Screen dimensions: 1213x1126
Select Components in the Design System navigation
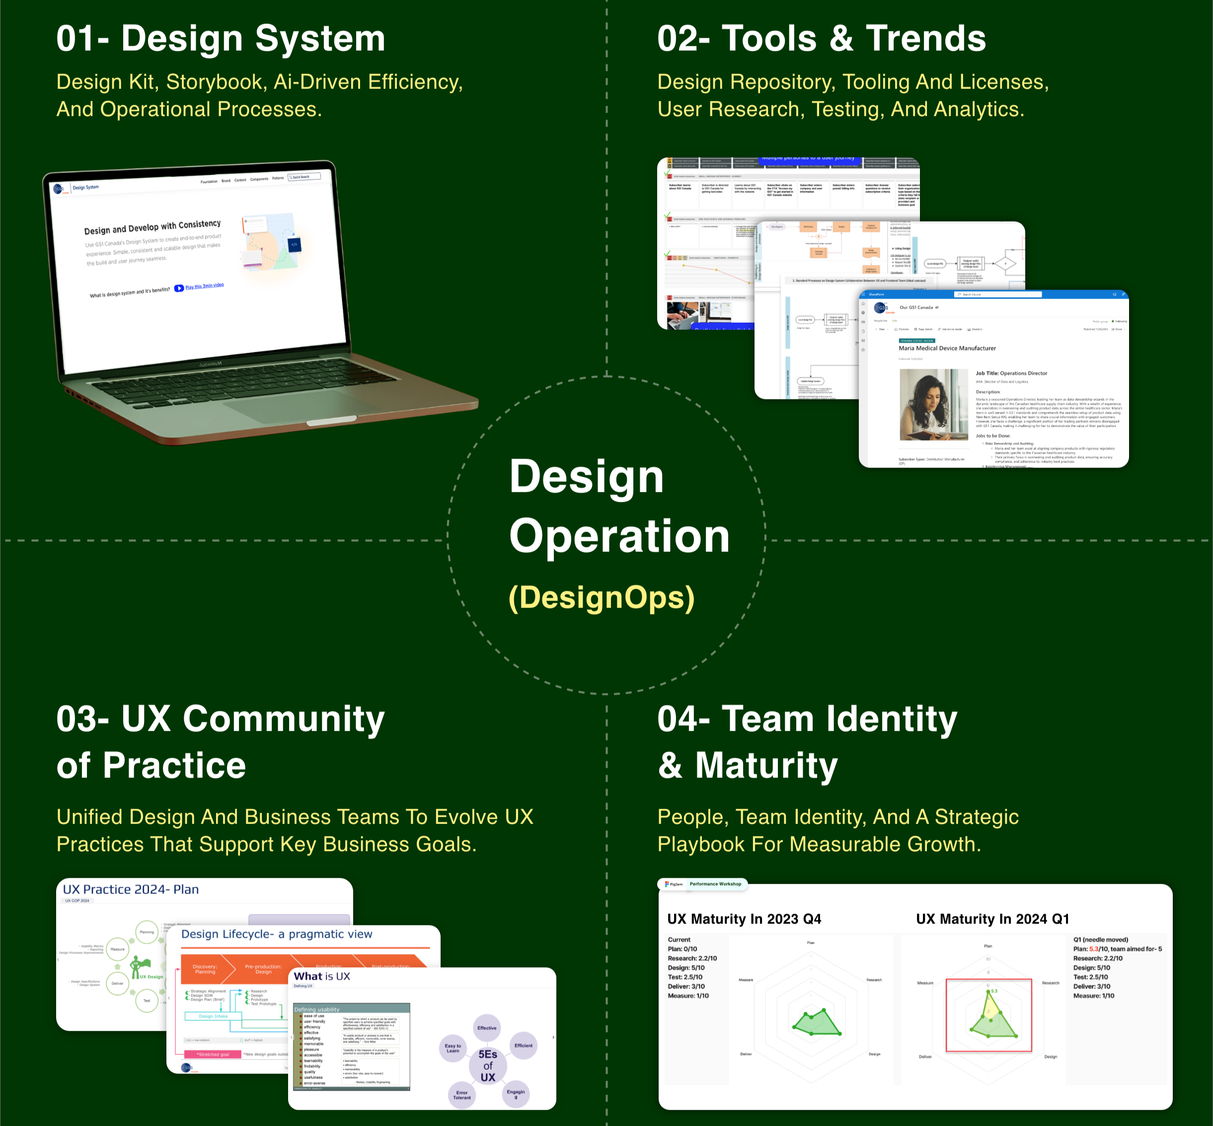click(259, 179)
